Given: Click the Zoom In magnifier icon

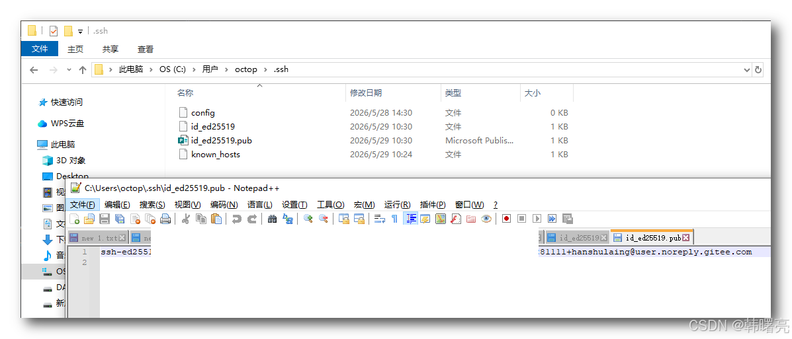Looking at the screenshot, I should (308, 219).
